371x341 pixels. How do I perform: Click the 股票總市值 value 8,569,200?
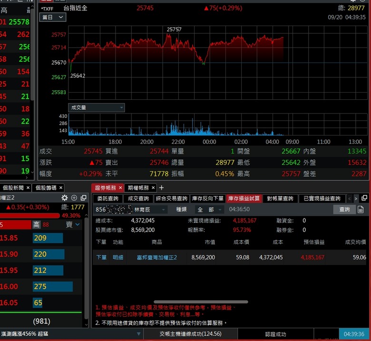pos(143,230)
